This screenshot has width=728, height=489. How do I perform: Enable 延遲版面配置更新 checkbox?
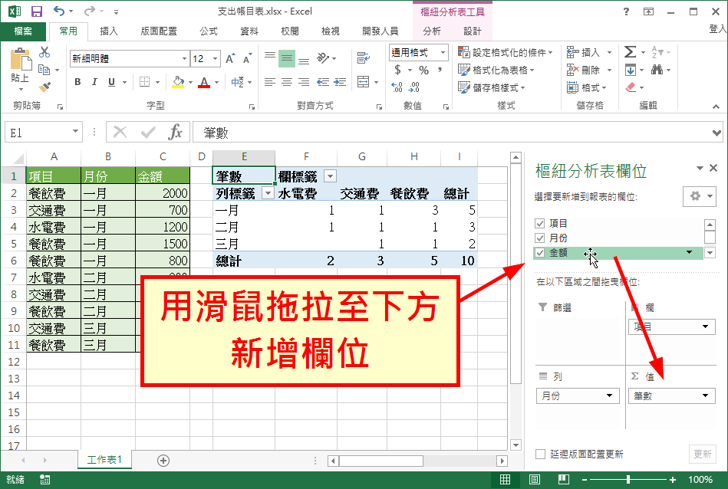click(x=540, y=454)
